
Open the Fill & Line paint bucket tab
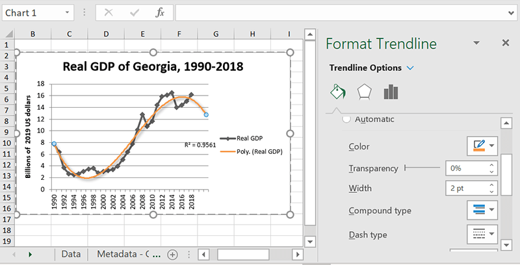(x=338, y=92)
